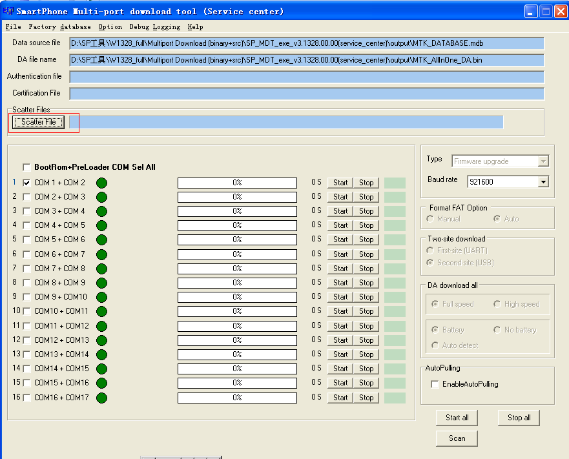569x459 pixels.
Task: Click the green status box after COM 1 Stop
Action: pos(395,183)
